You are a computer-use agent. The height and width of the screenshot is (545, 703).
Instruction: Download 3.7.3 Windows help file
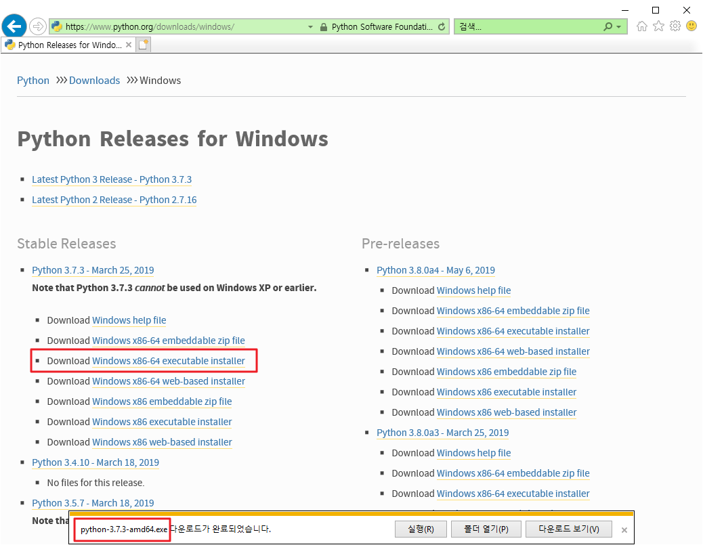click(x=129, y=320)
